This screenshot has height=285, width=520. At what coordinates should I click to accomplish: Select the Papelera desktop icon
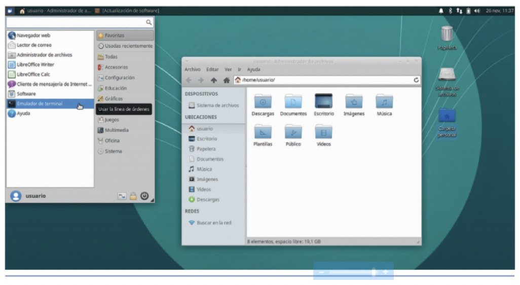[x=447, y=38]
